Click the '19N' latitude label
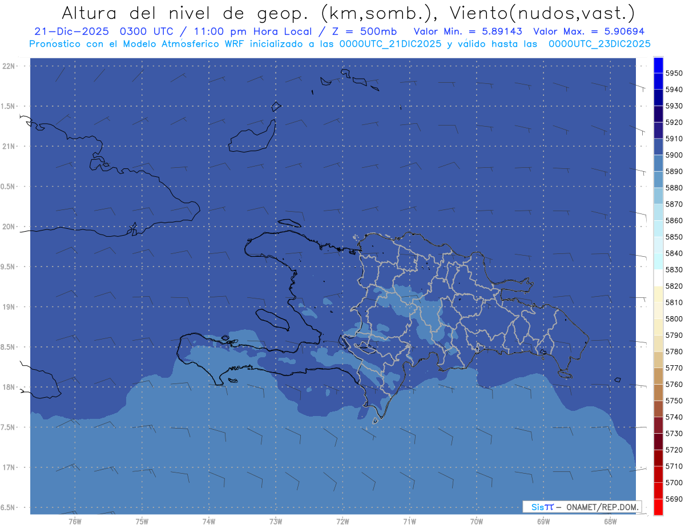 pyautogui.click(x=9, y=306)
